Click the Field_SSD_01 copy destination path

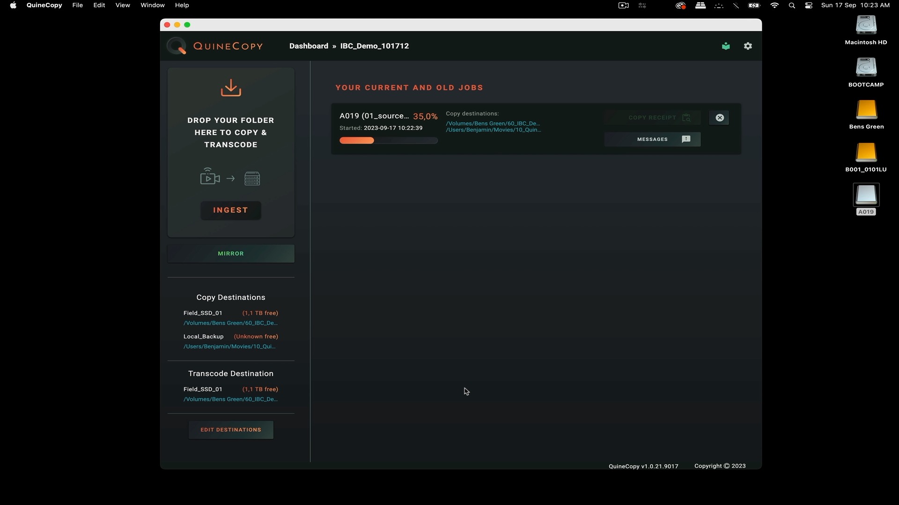[230, 323]
